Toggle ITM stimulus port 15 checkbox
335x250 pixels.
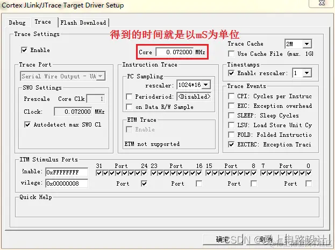pyautogui.click(x=209, y=173)
